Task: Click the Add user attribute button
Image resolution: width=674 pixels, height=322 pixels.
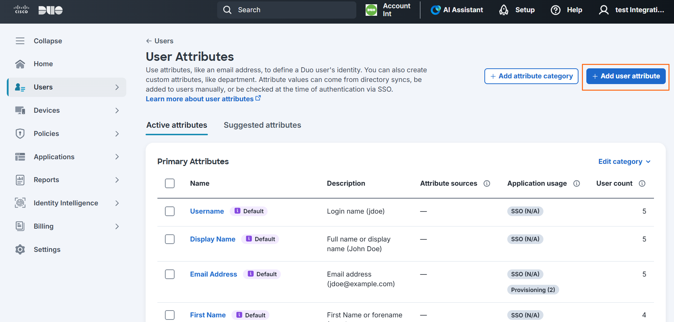Action: pyautogui.click(x=626, y=76)
